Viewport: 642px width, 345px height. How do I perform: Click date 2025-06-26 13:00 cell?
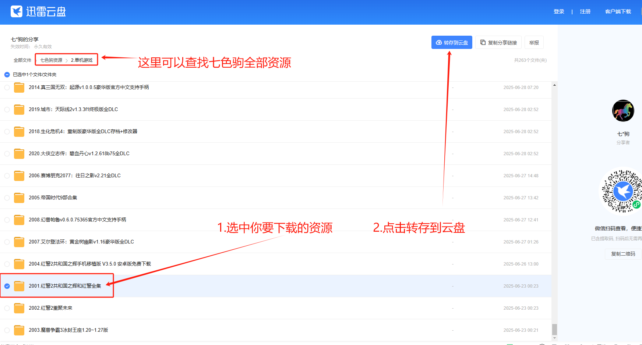coord(521,264)
